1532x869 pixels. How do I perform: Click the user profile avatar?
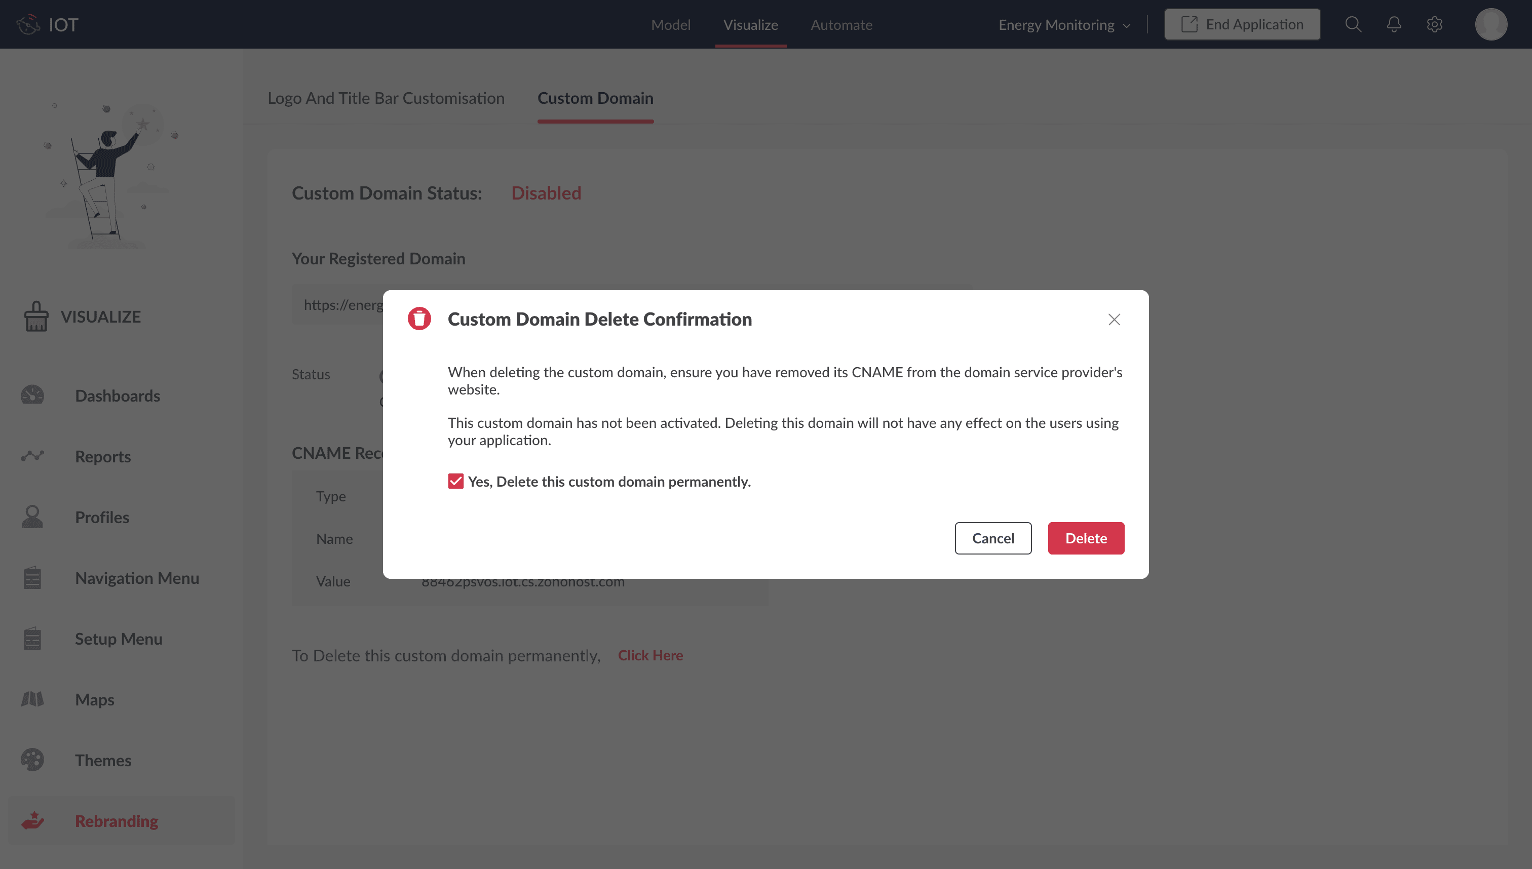tap(1491, 24)
